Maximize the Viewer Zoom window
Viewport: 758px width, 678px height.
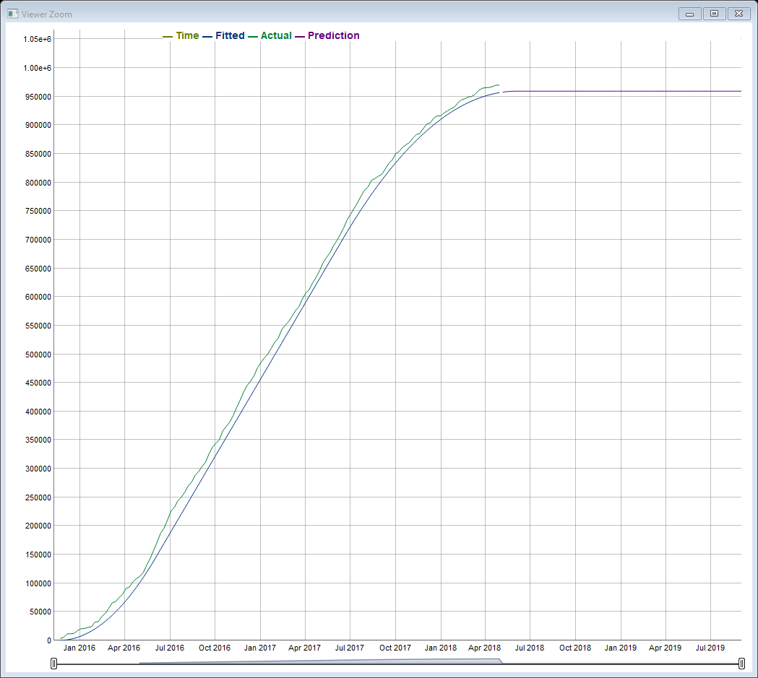pyautogui.click(x=714, y=14)
